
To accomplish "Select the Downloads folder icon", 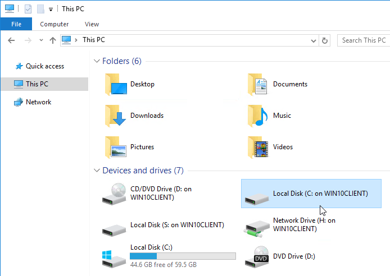I will pyautogui.click(x=115, y=116).
